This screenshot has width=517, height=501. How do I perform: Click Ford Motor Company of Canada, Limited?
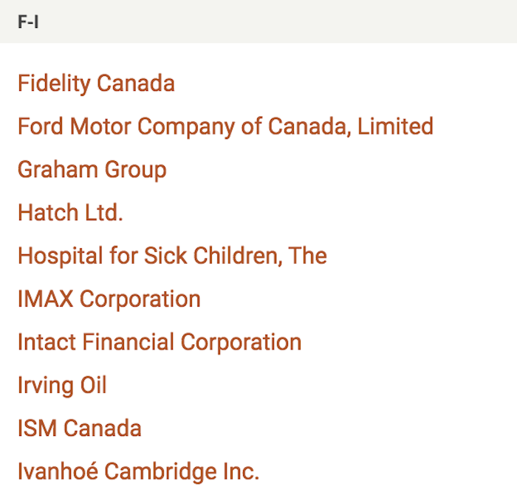coord(225,126)
